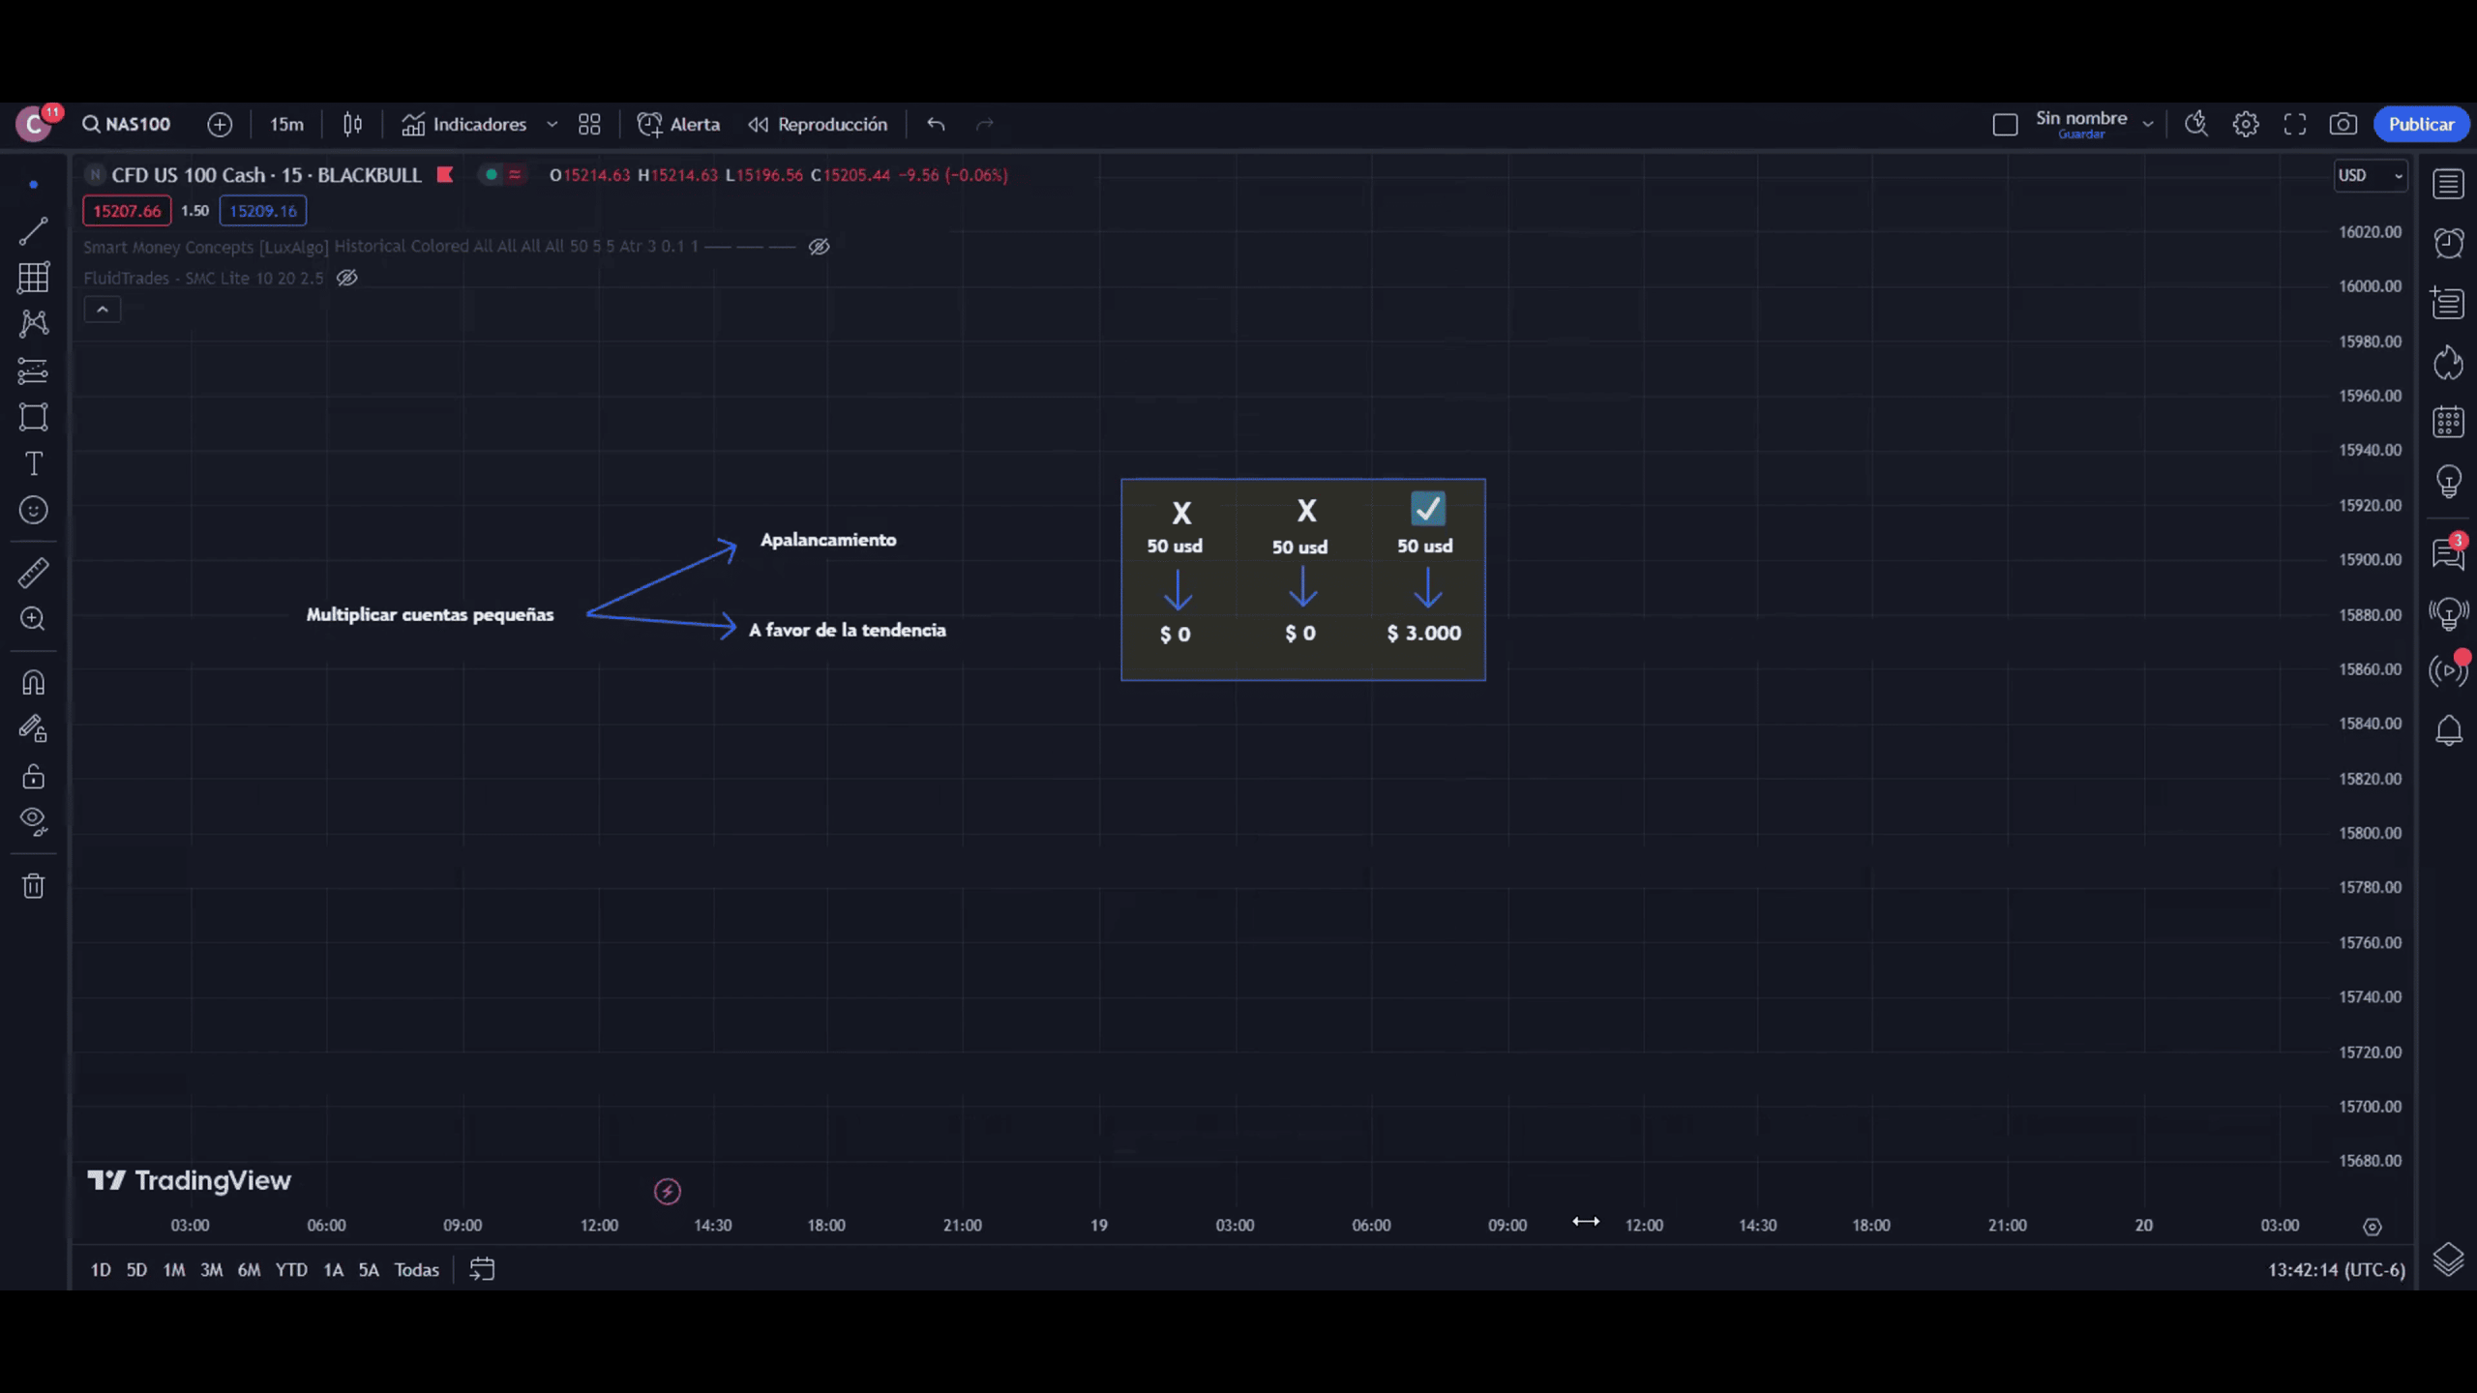Open the USD currency dropdown

[x=2370, y=175]
